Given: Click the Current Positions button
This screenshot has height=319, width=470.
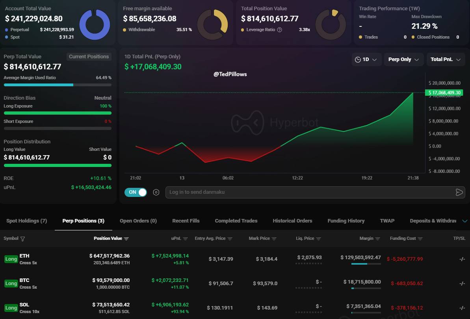Looking at the screenshot, I should pos(89,57).
